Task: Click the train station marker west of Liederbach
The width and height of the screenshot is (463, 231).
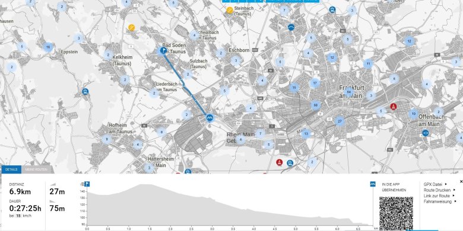Action: click(x=85, y=91)
